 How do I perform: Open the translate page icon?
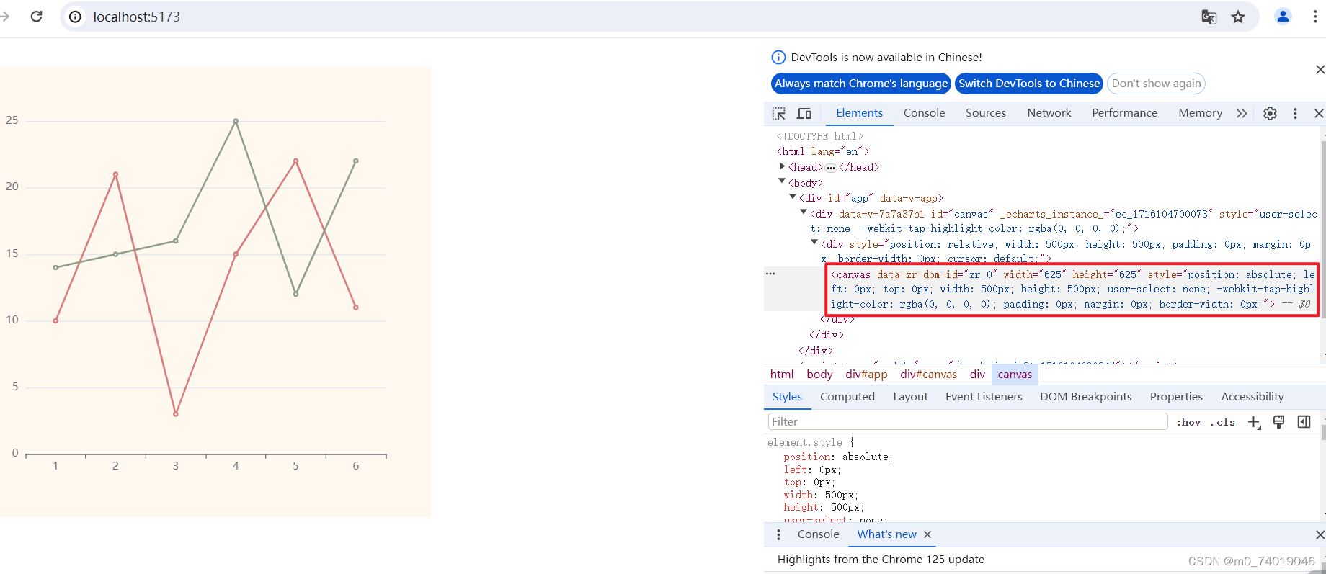coord(1209,17)
